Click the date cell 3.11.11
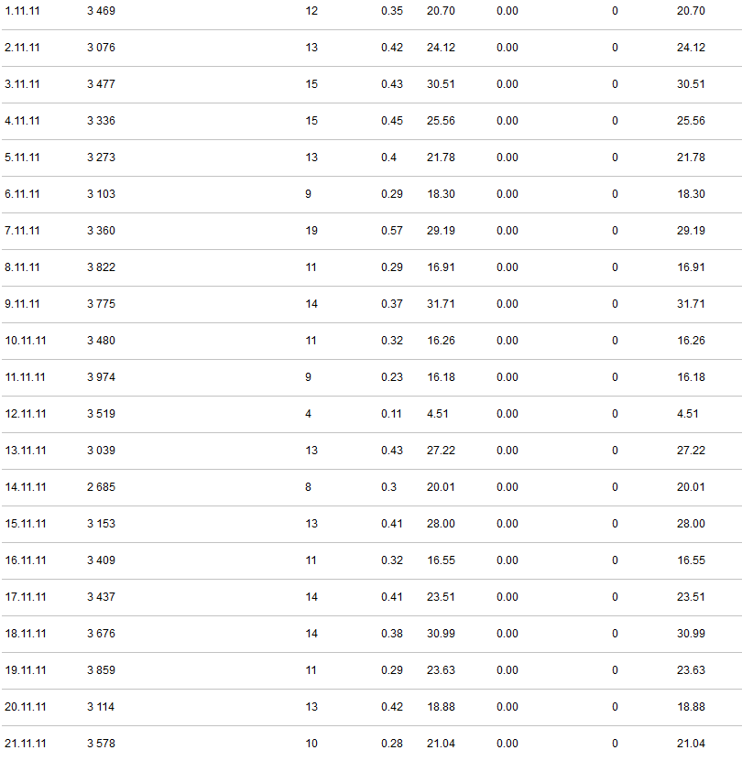This screenshot has height=761, width=742. (22, 84)
